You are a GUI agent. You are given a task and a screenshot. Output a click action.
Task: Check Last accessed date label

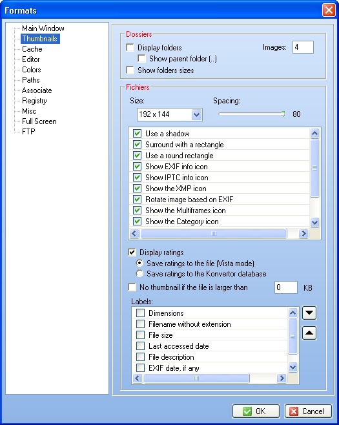point(140,346)
